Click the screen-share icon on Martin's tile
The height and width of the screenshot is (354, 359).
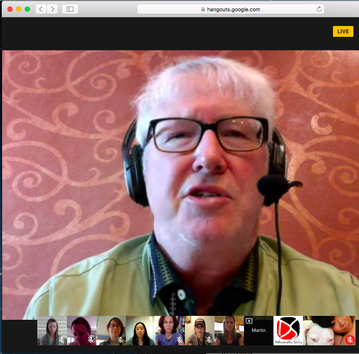249,321
